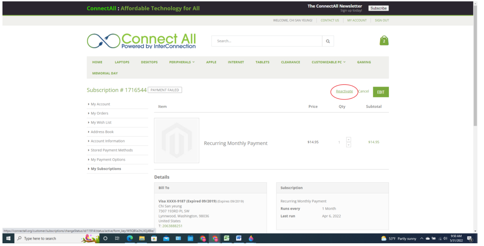
Task: Expand the Peripherals dropdown menu
Action: 182,62
